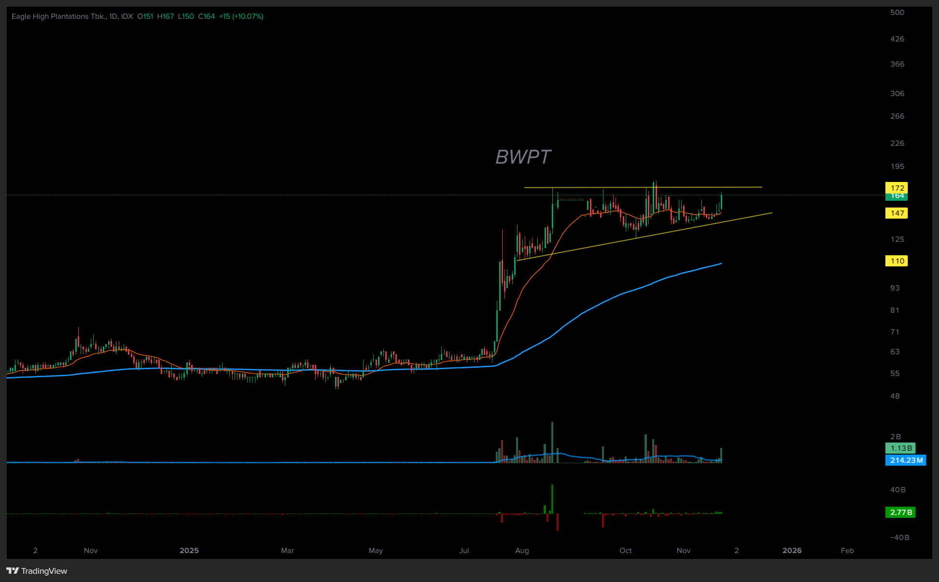
Task: Click the 1.13B volume value label
Action: tap(900, 448)
